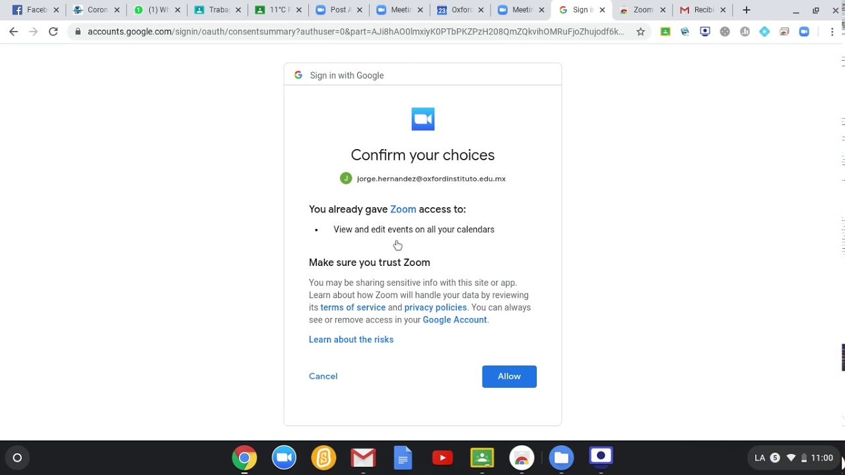Click the Cancel link

tap(323, 376)
